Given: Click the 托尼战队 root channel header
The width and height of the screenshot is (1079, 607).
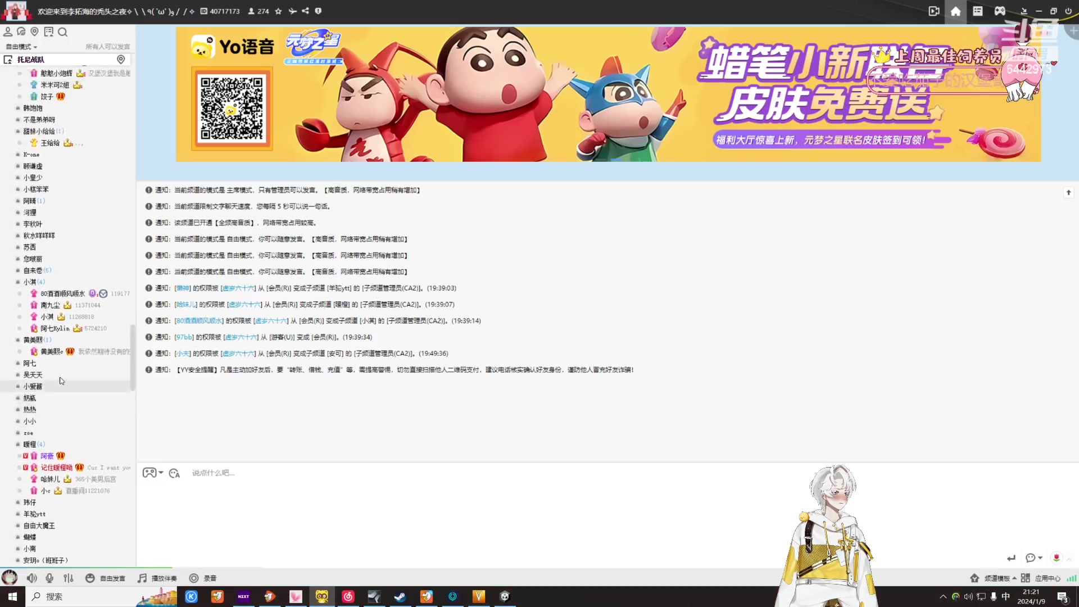Looking at the screenshot, I should (x=66, y=60).
